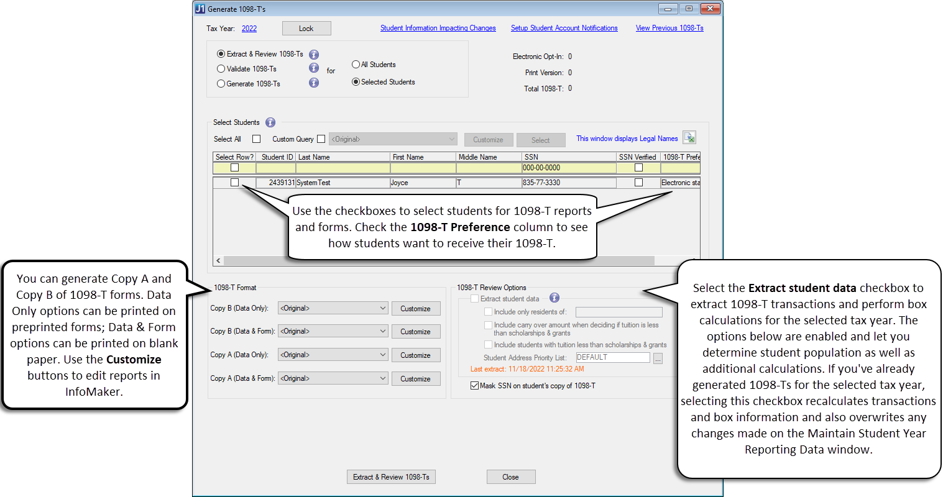Select the All Students radio button

pyautogui.click(x=355, y=64)
